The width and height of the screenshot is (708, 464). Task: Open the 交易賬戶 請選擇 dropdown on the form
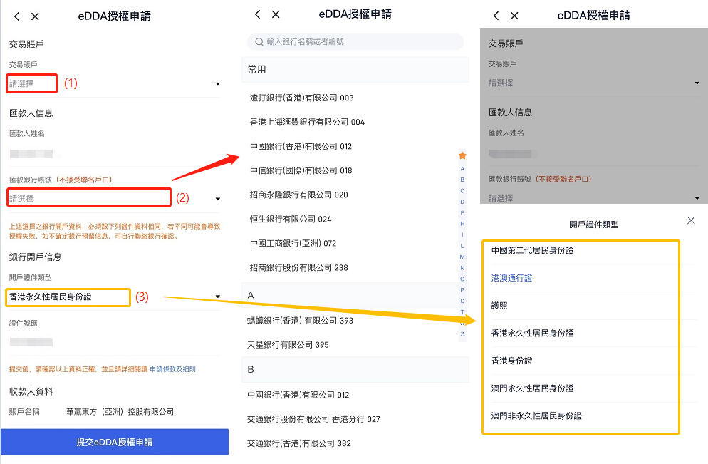pos(115,83)
